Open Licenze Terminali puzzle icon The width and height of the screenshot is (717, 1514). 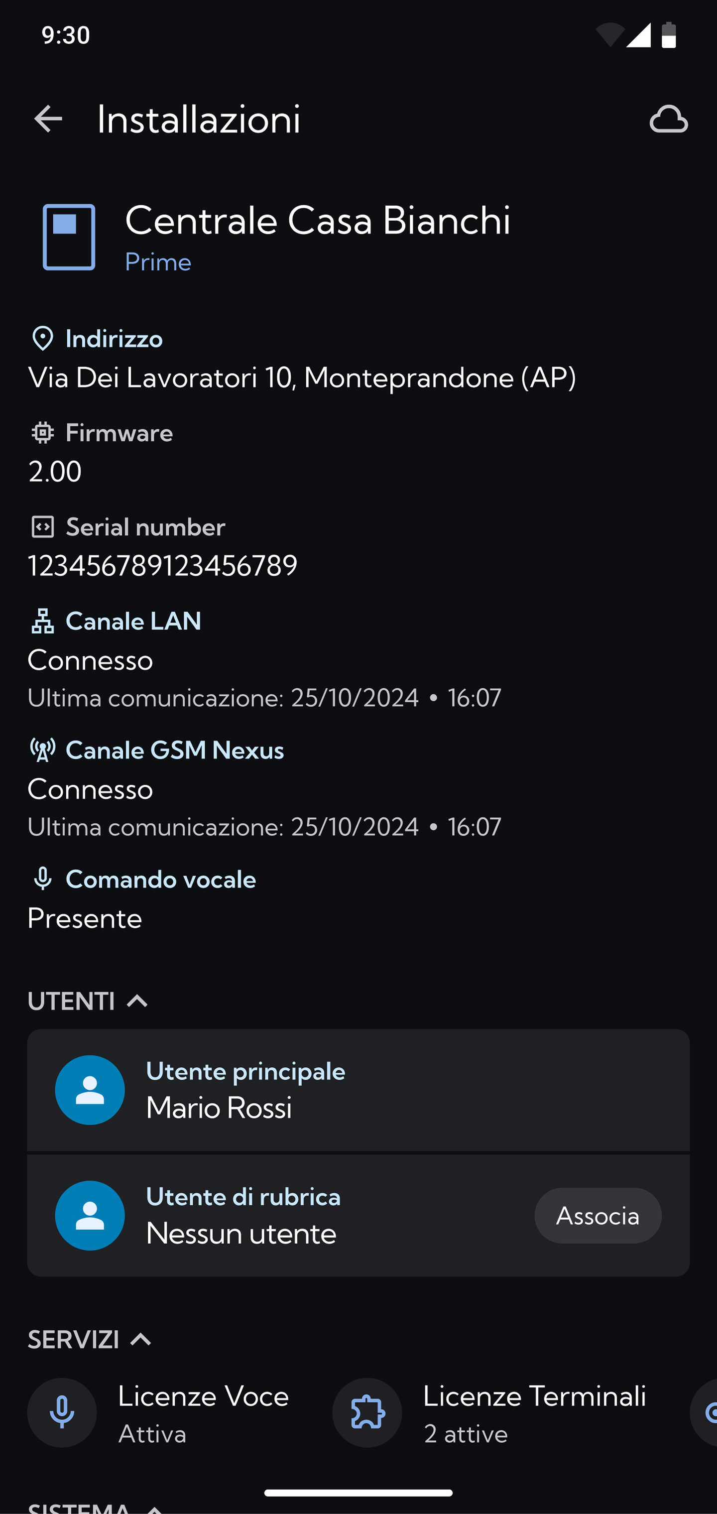(x=367, y=1413)
